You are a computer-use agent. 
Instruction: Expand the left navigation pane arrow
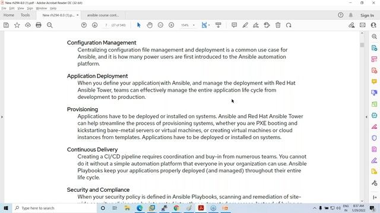click(2, 117)
